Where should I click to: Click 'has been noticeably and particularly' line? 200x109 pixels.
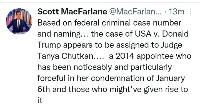pos(105,67)
